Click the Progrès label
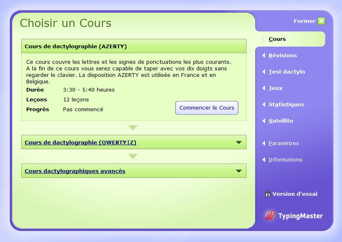The image size is (342, 242). [38, 110]
